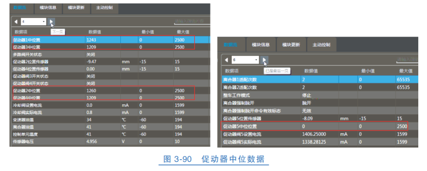Screen dimensions: 427x171
Task: Open 主动控制 tab in right window
Action: pyautogui.click(x=321, y=45)
